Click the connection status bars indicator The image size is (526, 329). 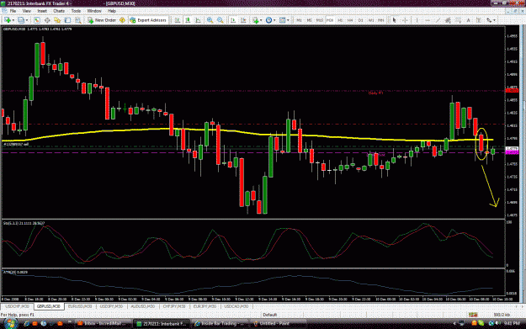click(x=473, y=315)
